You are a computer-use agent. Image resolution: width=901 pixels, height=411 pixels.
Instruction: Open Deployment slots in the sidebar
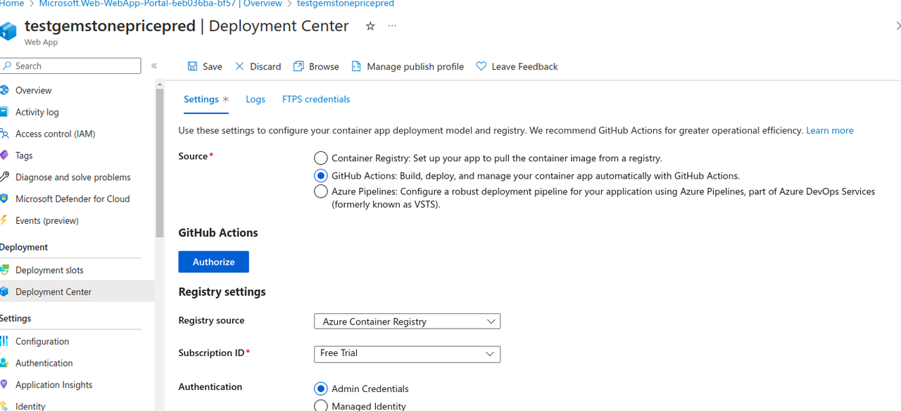49,270
